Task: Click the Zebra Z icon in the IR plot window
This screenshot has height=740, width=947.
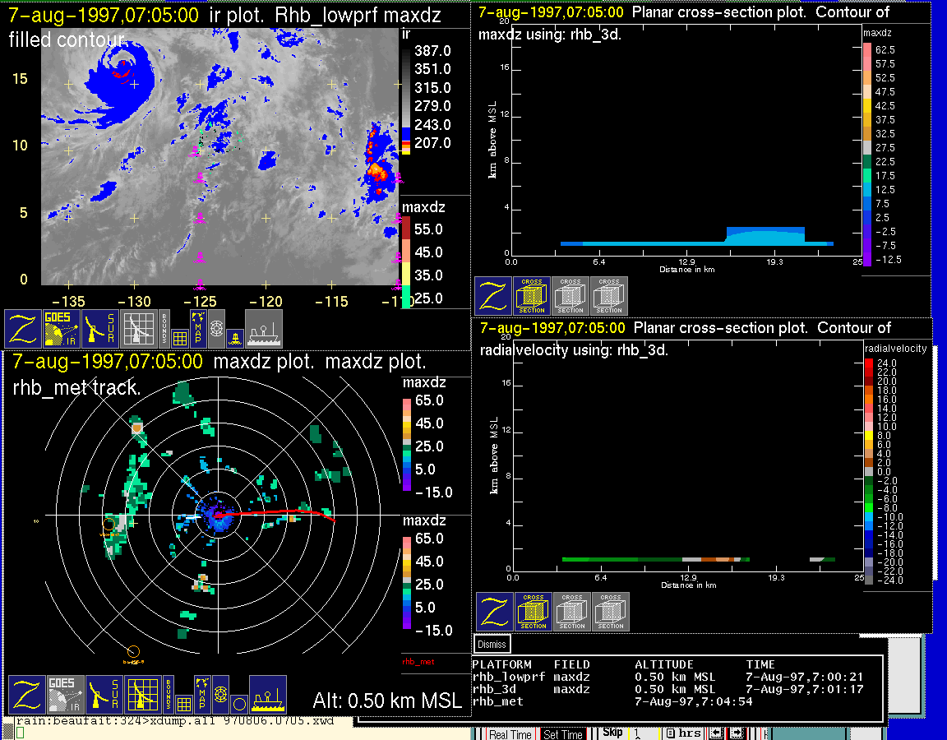Action: [23, 329]
